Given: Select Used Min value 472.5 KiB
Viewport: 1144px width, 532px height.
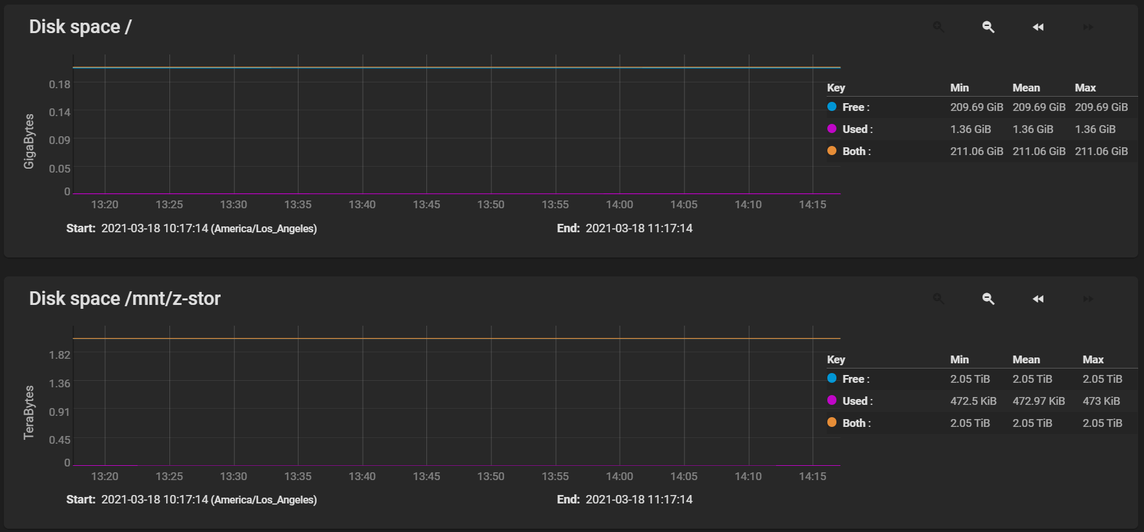Looking at the screenshot, I should pyautogui.click(x=973, y=401).
